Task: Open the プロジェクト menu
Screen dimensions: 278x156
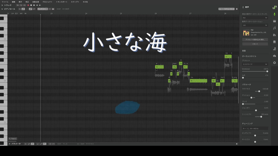Action: 47,2
